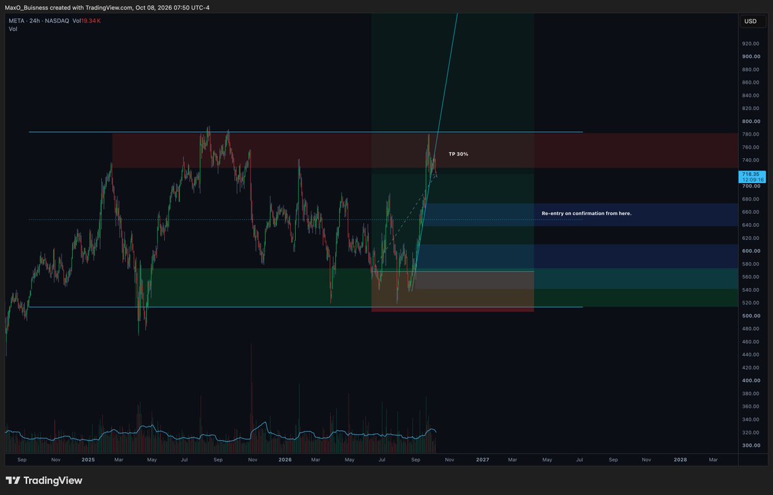Click the 400.00 price axis label
The width and height of the screenshot is (773, 495).
pos(750,380)
